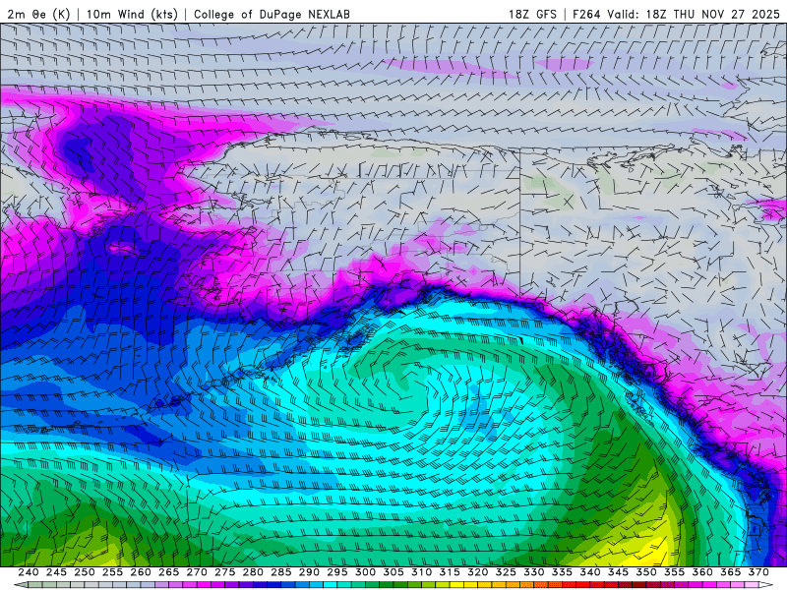787x590 pixels.
Task: Select the 285 legend label
Action: [x=281, y=572]
